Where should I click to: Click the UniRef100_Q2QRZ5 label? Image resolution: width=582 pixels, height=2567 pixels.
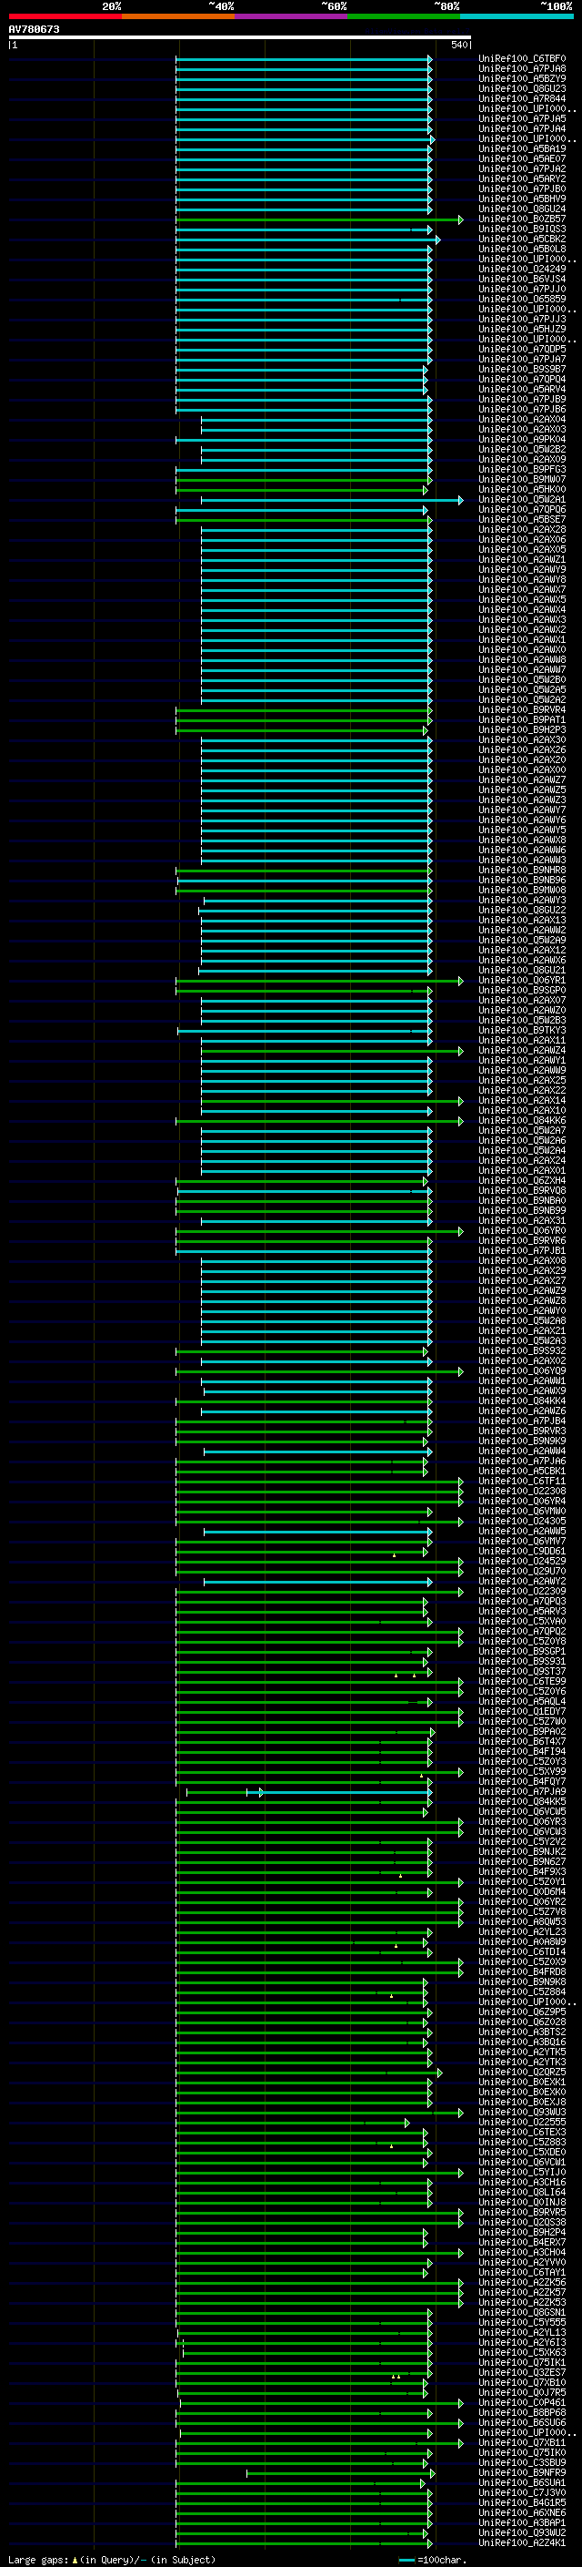522,2072
